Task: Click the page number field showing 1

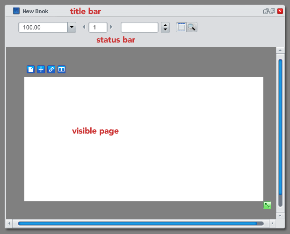Action: click(98, 28)
